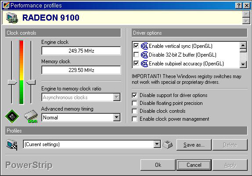Click the GL icon beside Enable vertical sync
252x176 pixels.
pos(144,46)
